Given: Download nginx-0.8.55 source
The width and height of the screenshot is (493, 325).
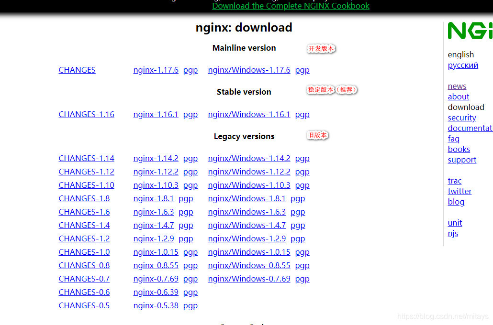Looking at the screenshot, I should click(156, 265).
